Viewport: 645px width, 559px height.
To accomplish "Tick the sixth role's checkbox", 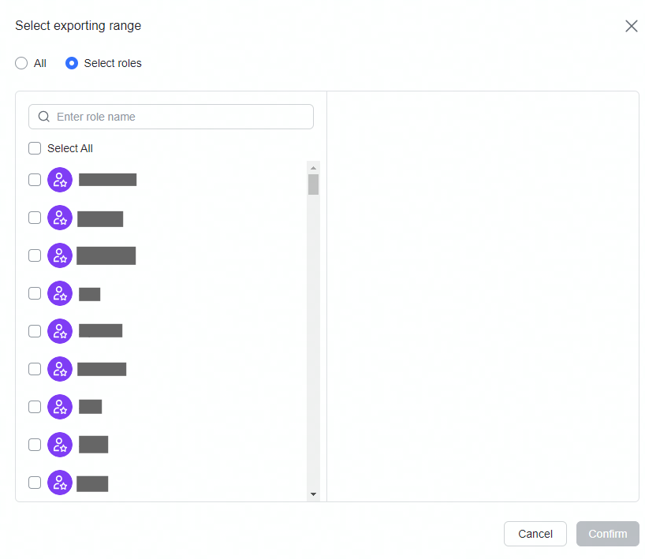I will pyautogui.click(x=35, y=369).
